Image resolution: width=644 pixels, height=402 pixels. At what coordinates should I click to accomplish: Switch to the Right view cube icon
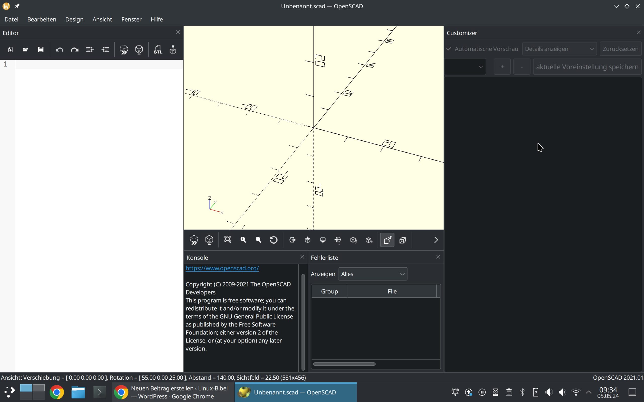292,240
